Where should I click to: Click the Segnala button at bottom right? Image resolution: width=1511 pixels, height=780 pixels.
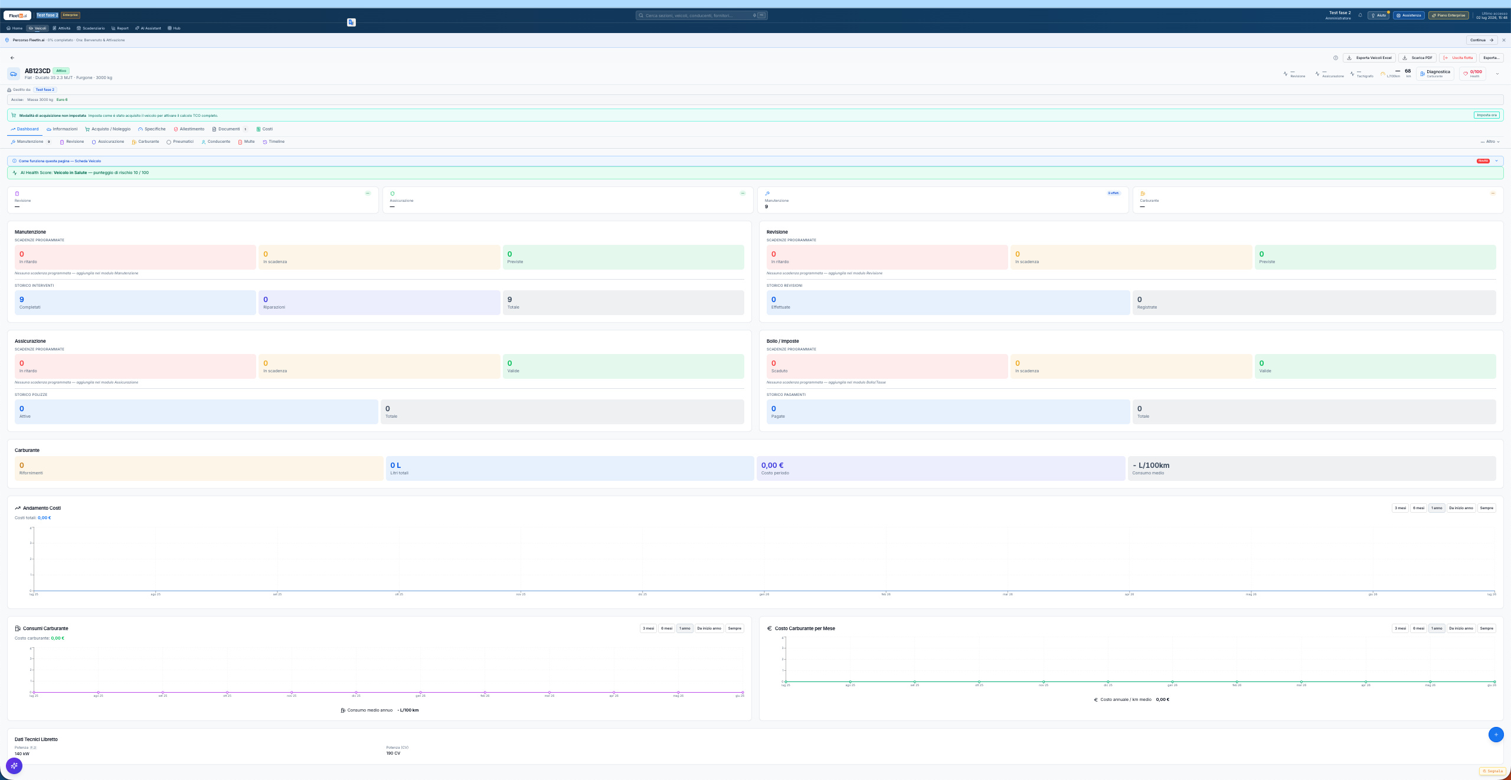[1492, 771]
